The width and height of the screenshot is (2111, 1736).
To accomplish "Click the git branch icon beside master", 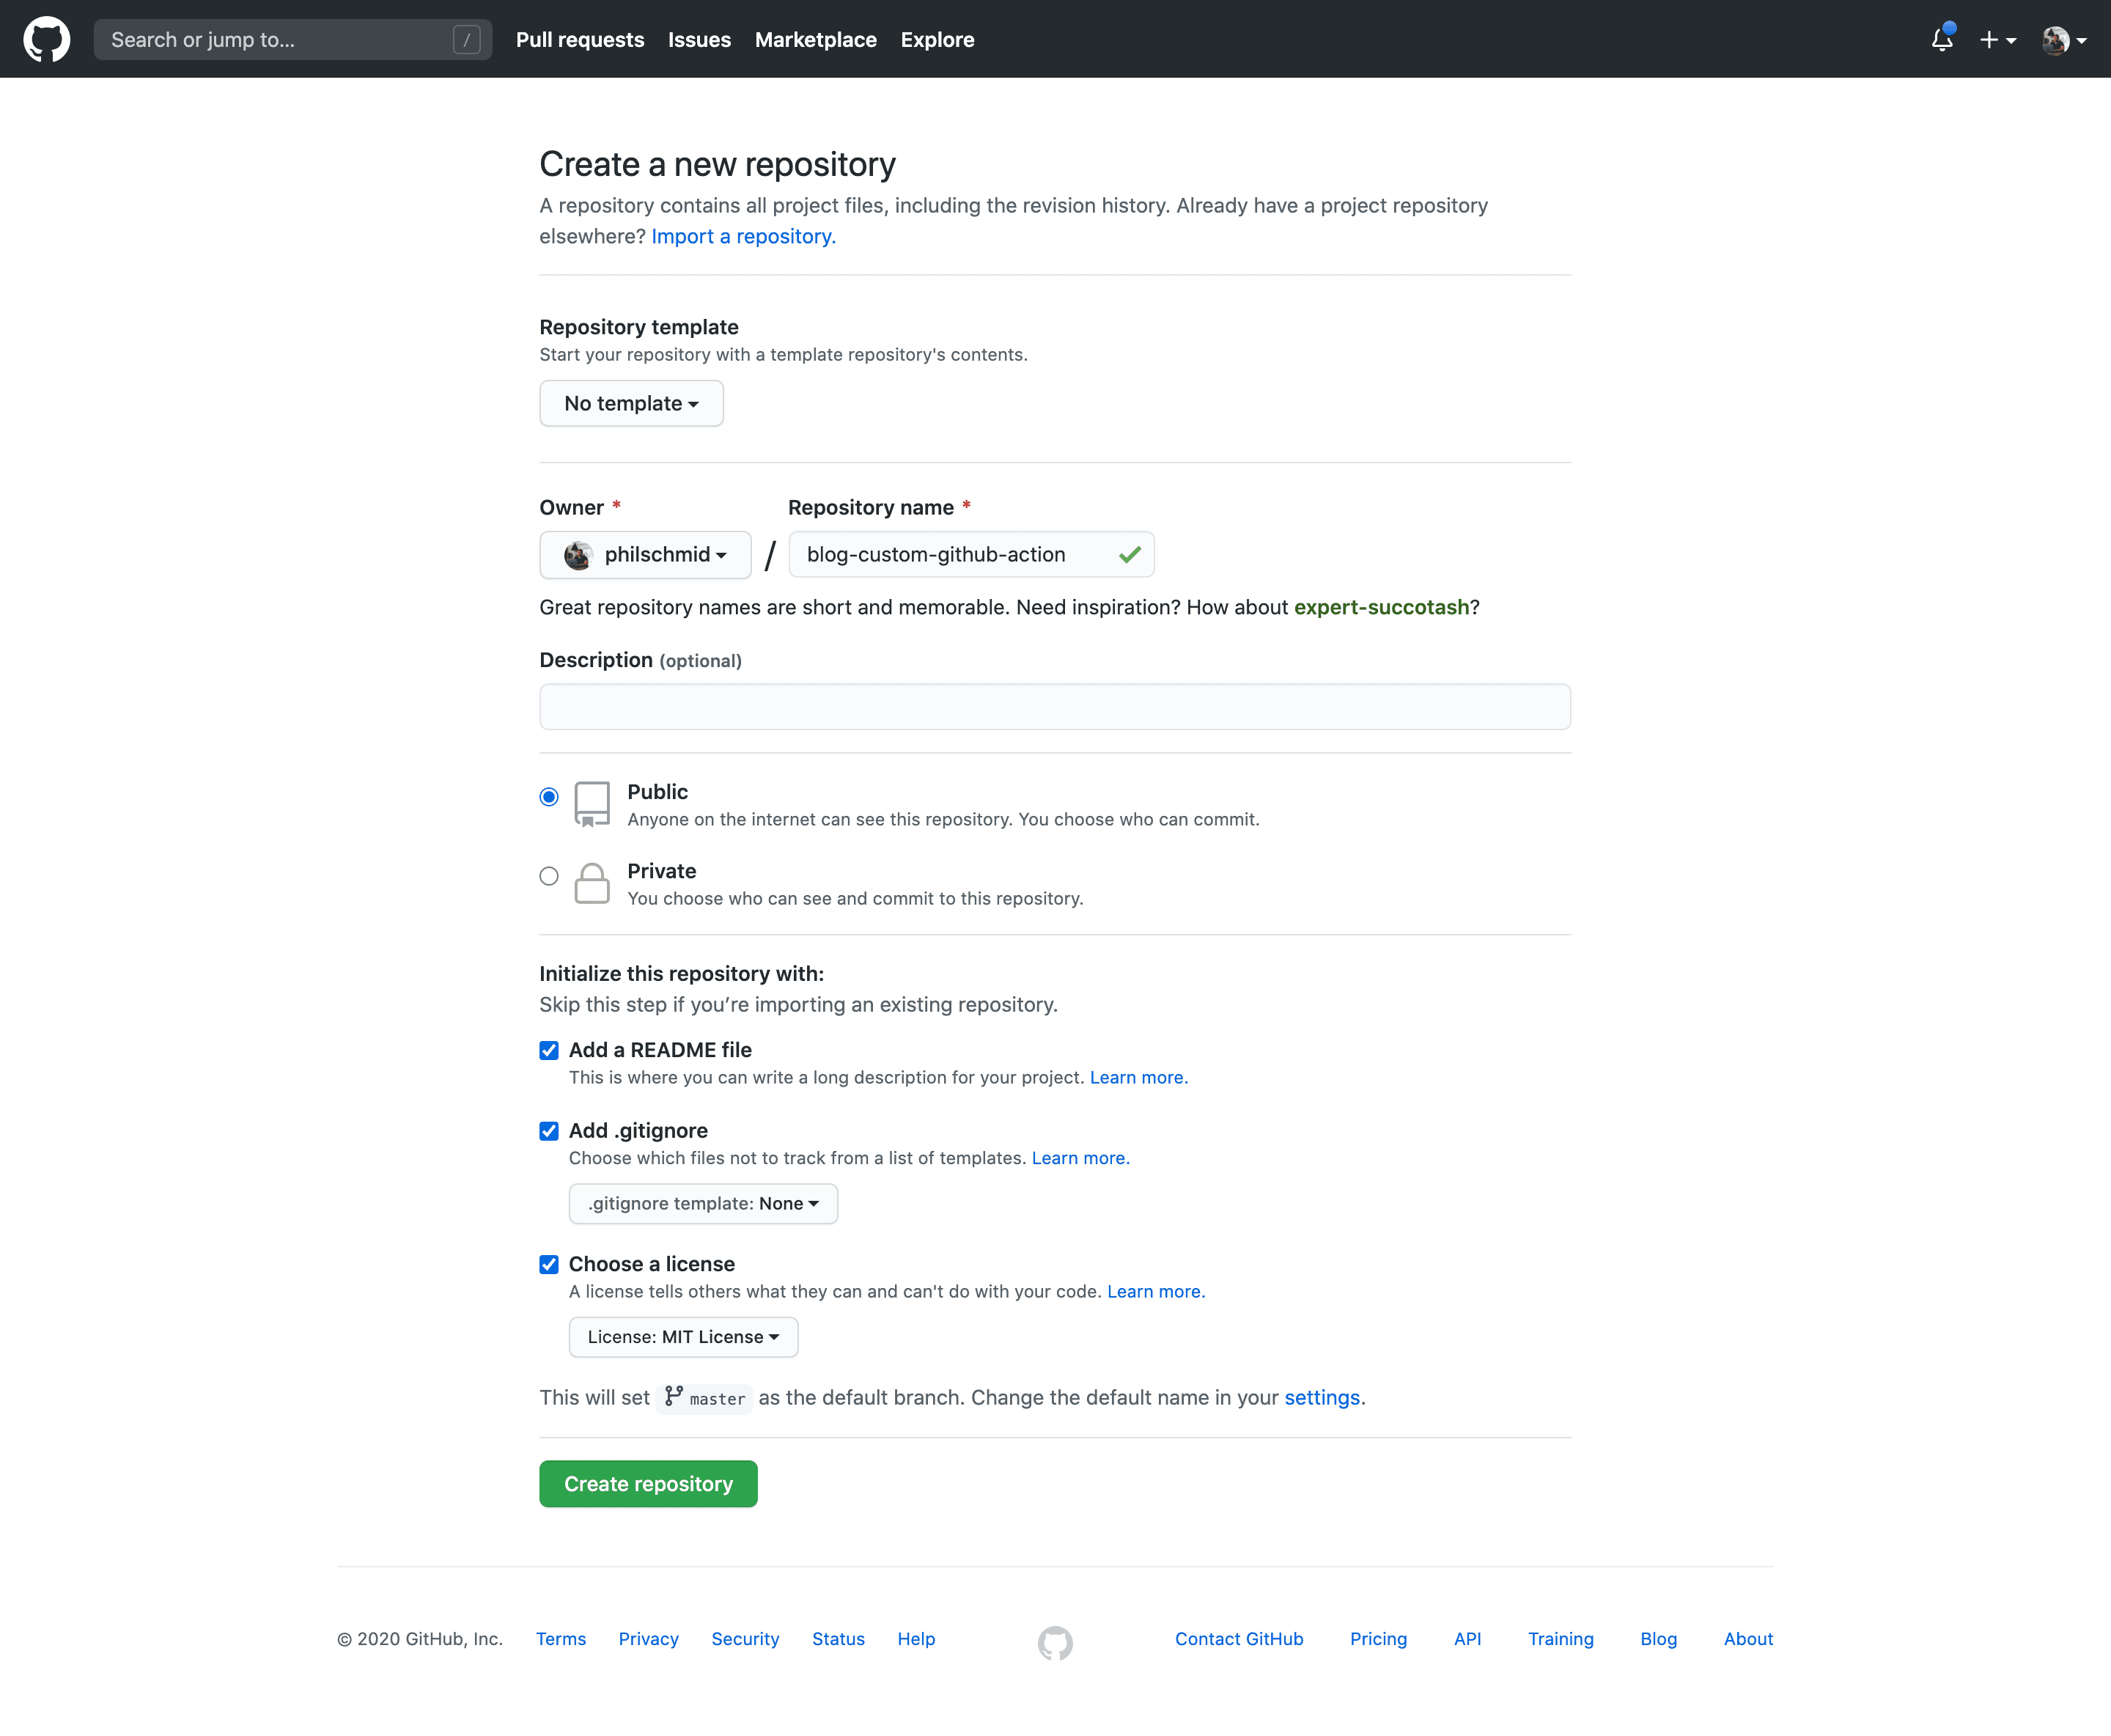I will point(674,1396).
